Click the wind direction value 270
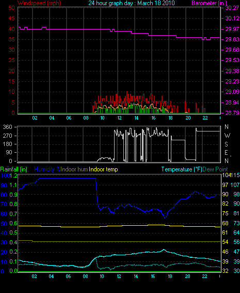 click(7, 136)
